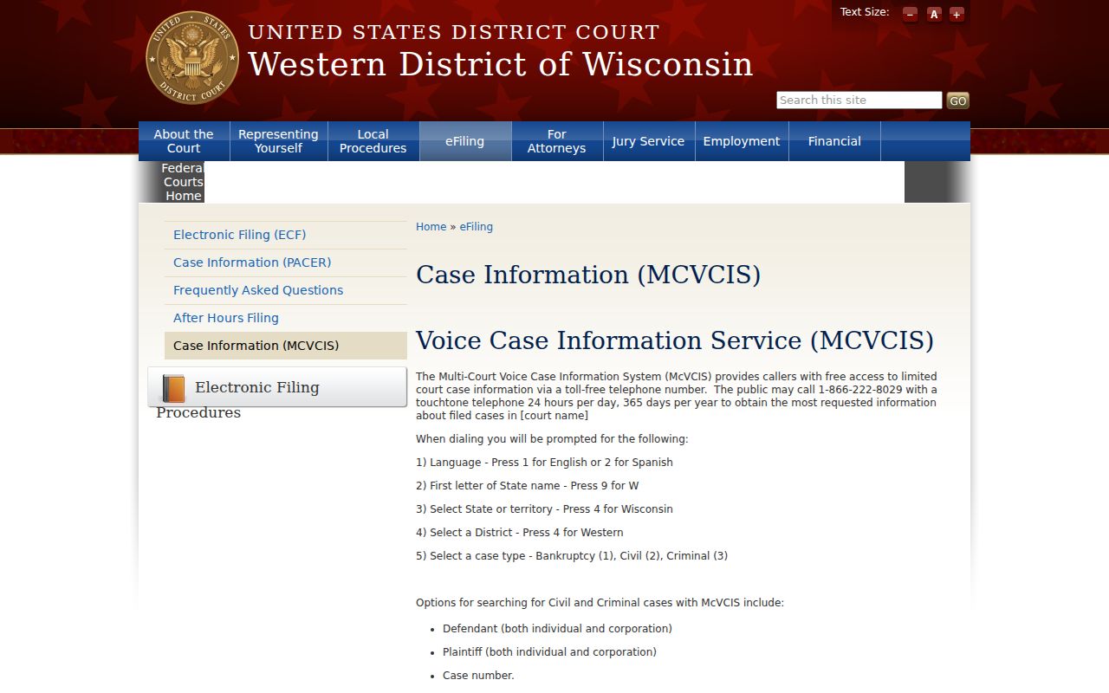The height and width of the screenshot is (693, 1109).
Task: Open Local Procedures menu
Action: (x=373, y=141)
